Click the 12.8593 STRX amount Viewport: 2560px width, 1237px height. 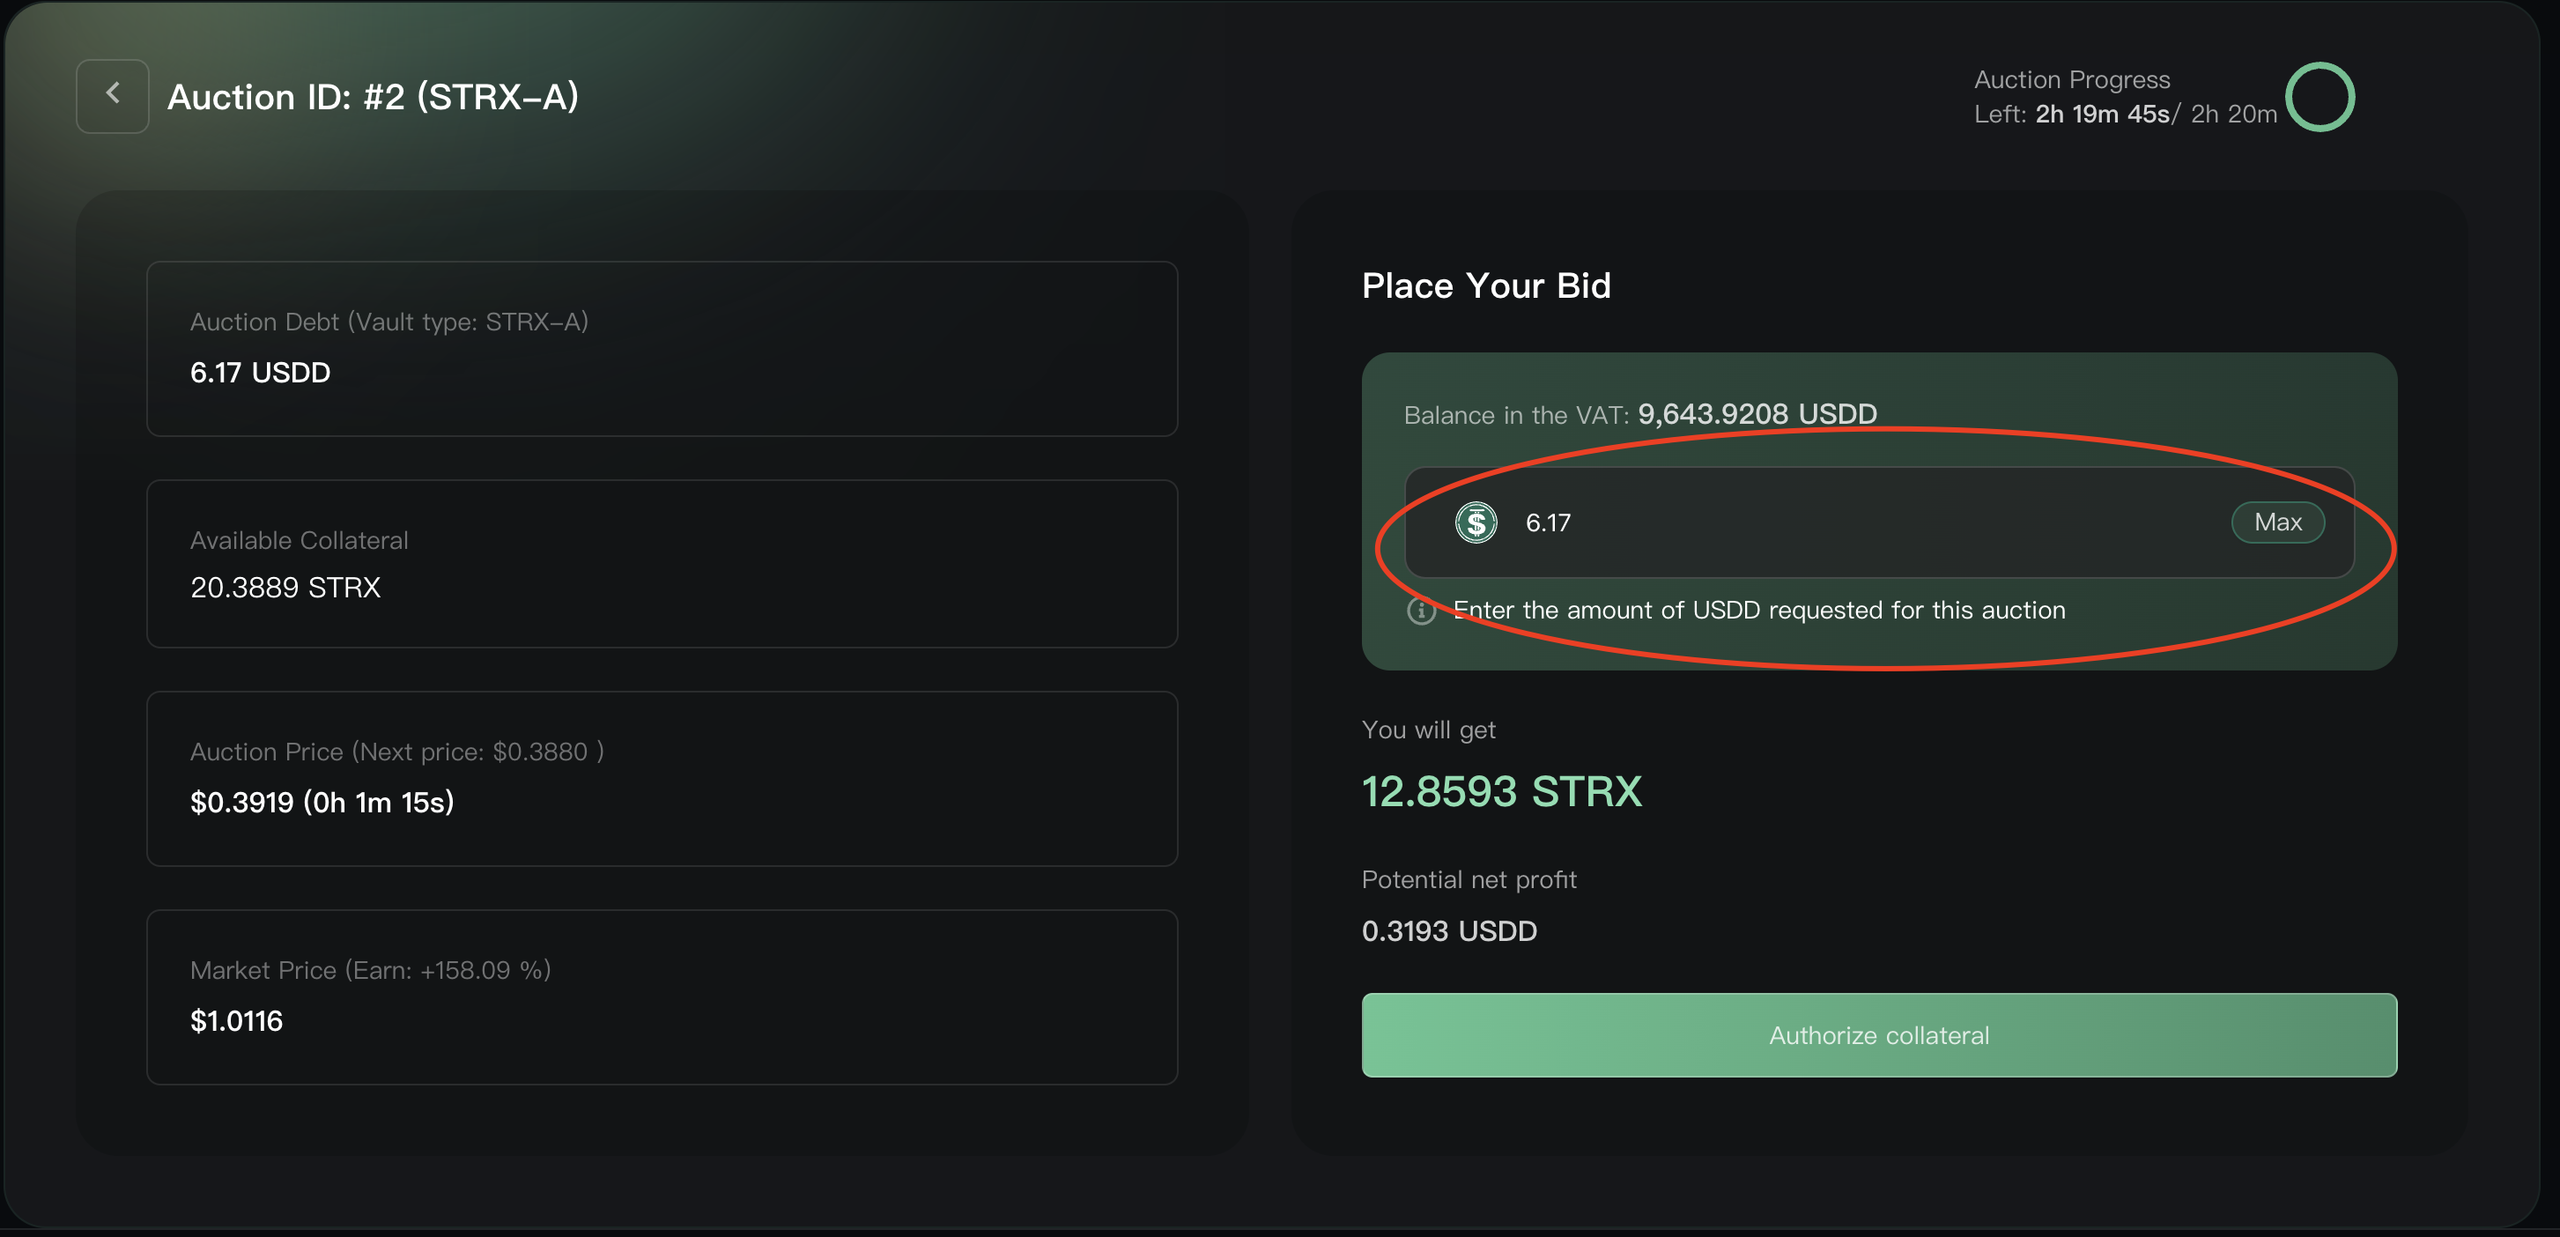tap(1500, 792)
